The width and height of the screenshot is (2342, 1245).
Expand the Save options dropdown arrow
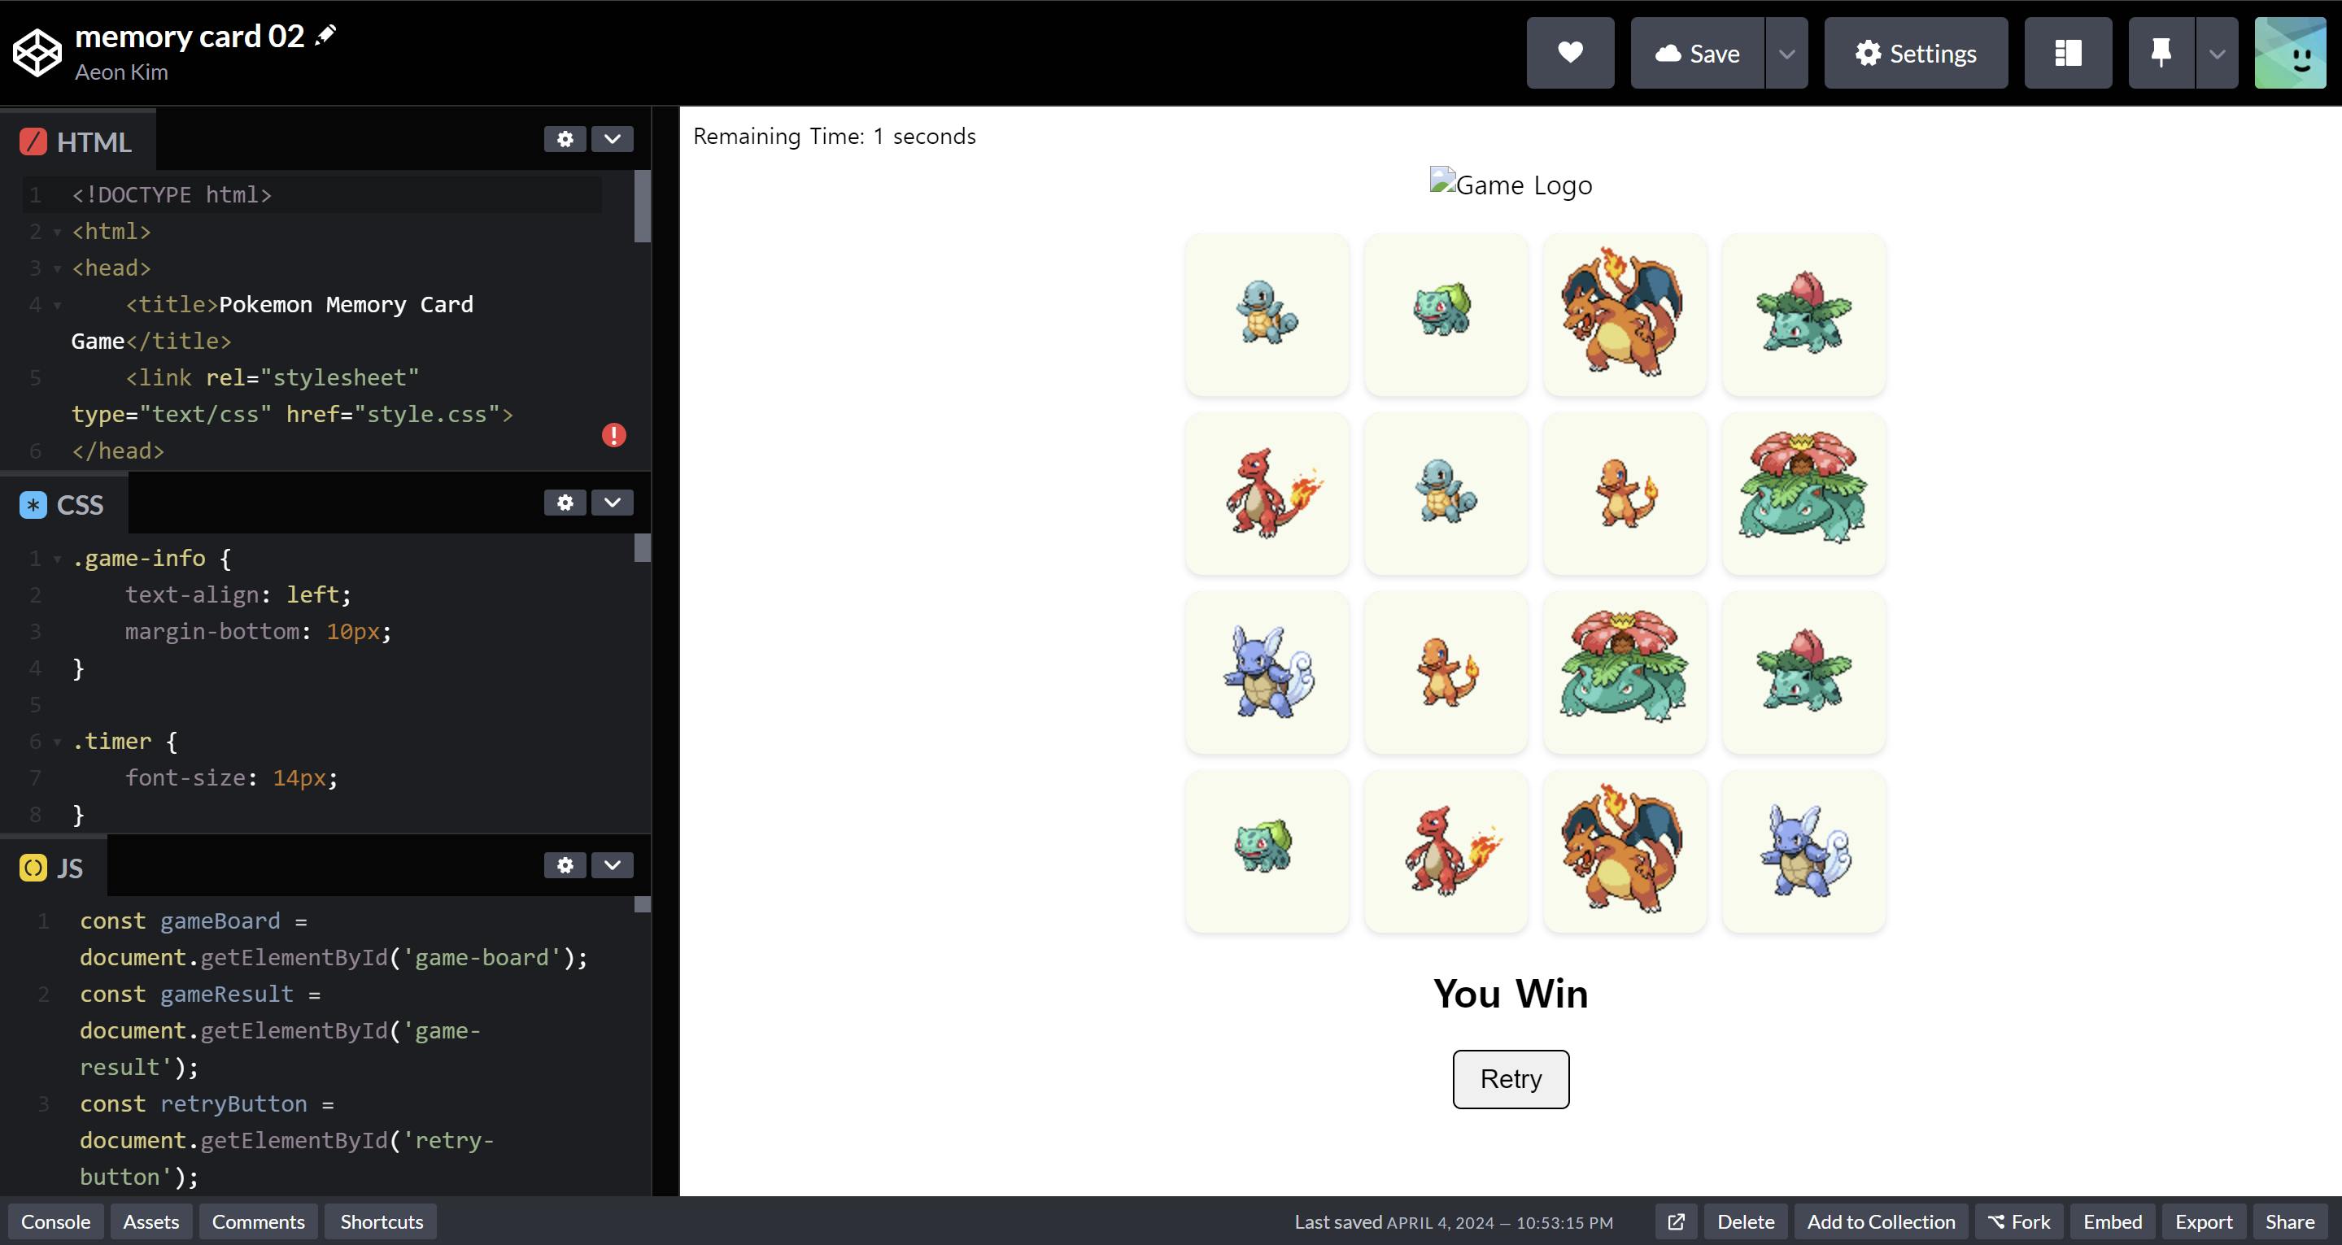(x=1786, y=53)
